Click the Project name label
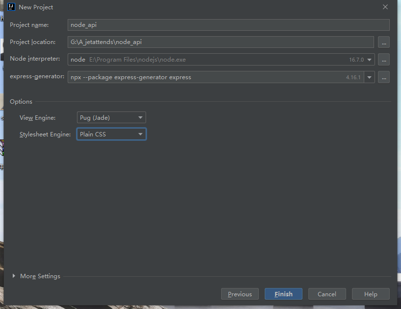The image size is (401, 309). [x=29, y=25]
